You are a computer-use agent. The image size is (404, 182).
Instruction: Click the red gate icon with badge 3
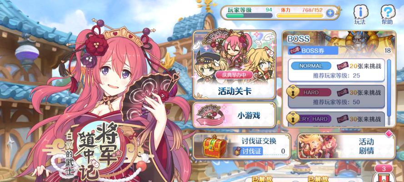point(385,177)
